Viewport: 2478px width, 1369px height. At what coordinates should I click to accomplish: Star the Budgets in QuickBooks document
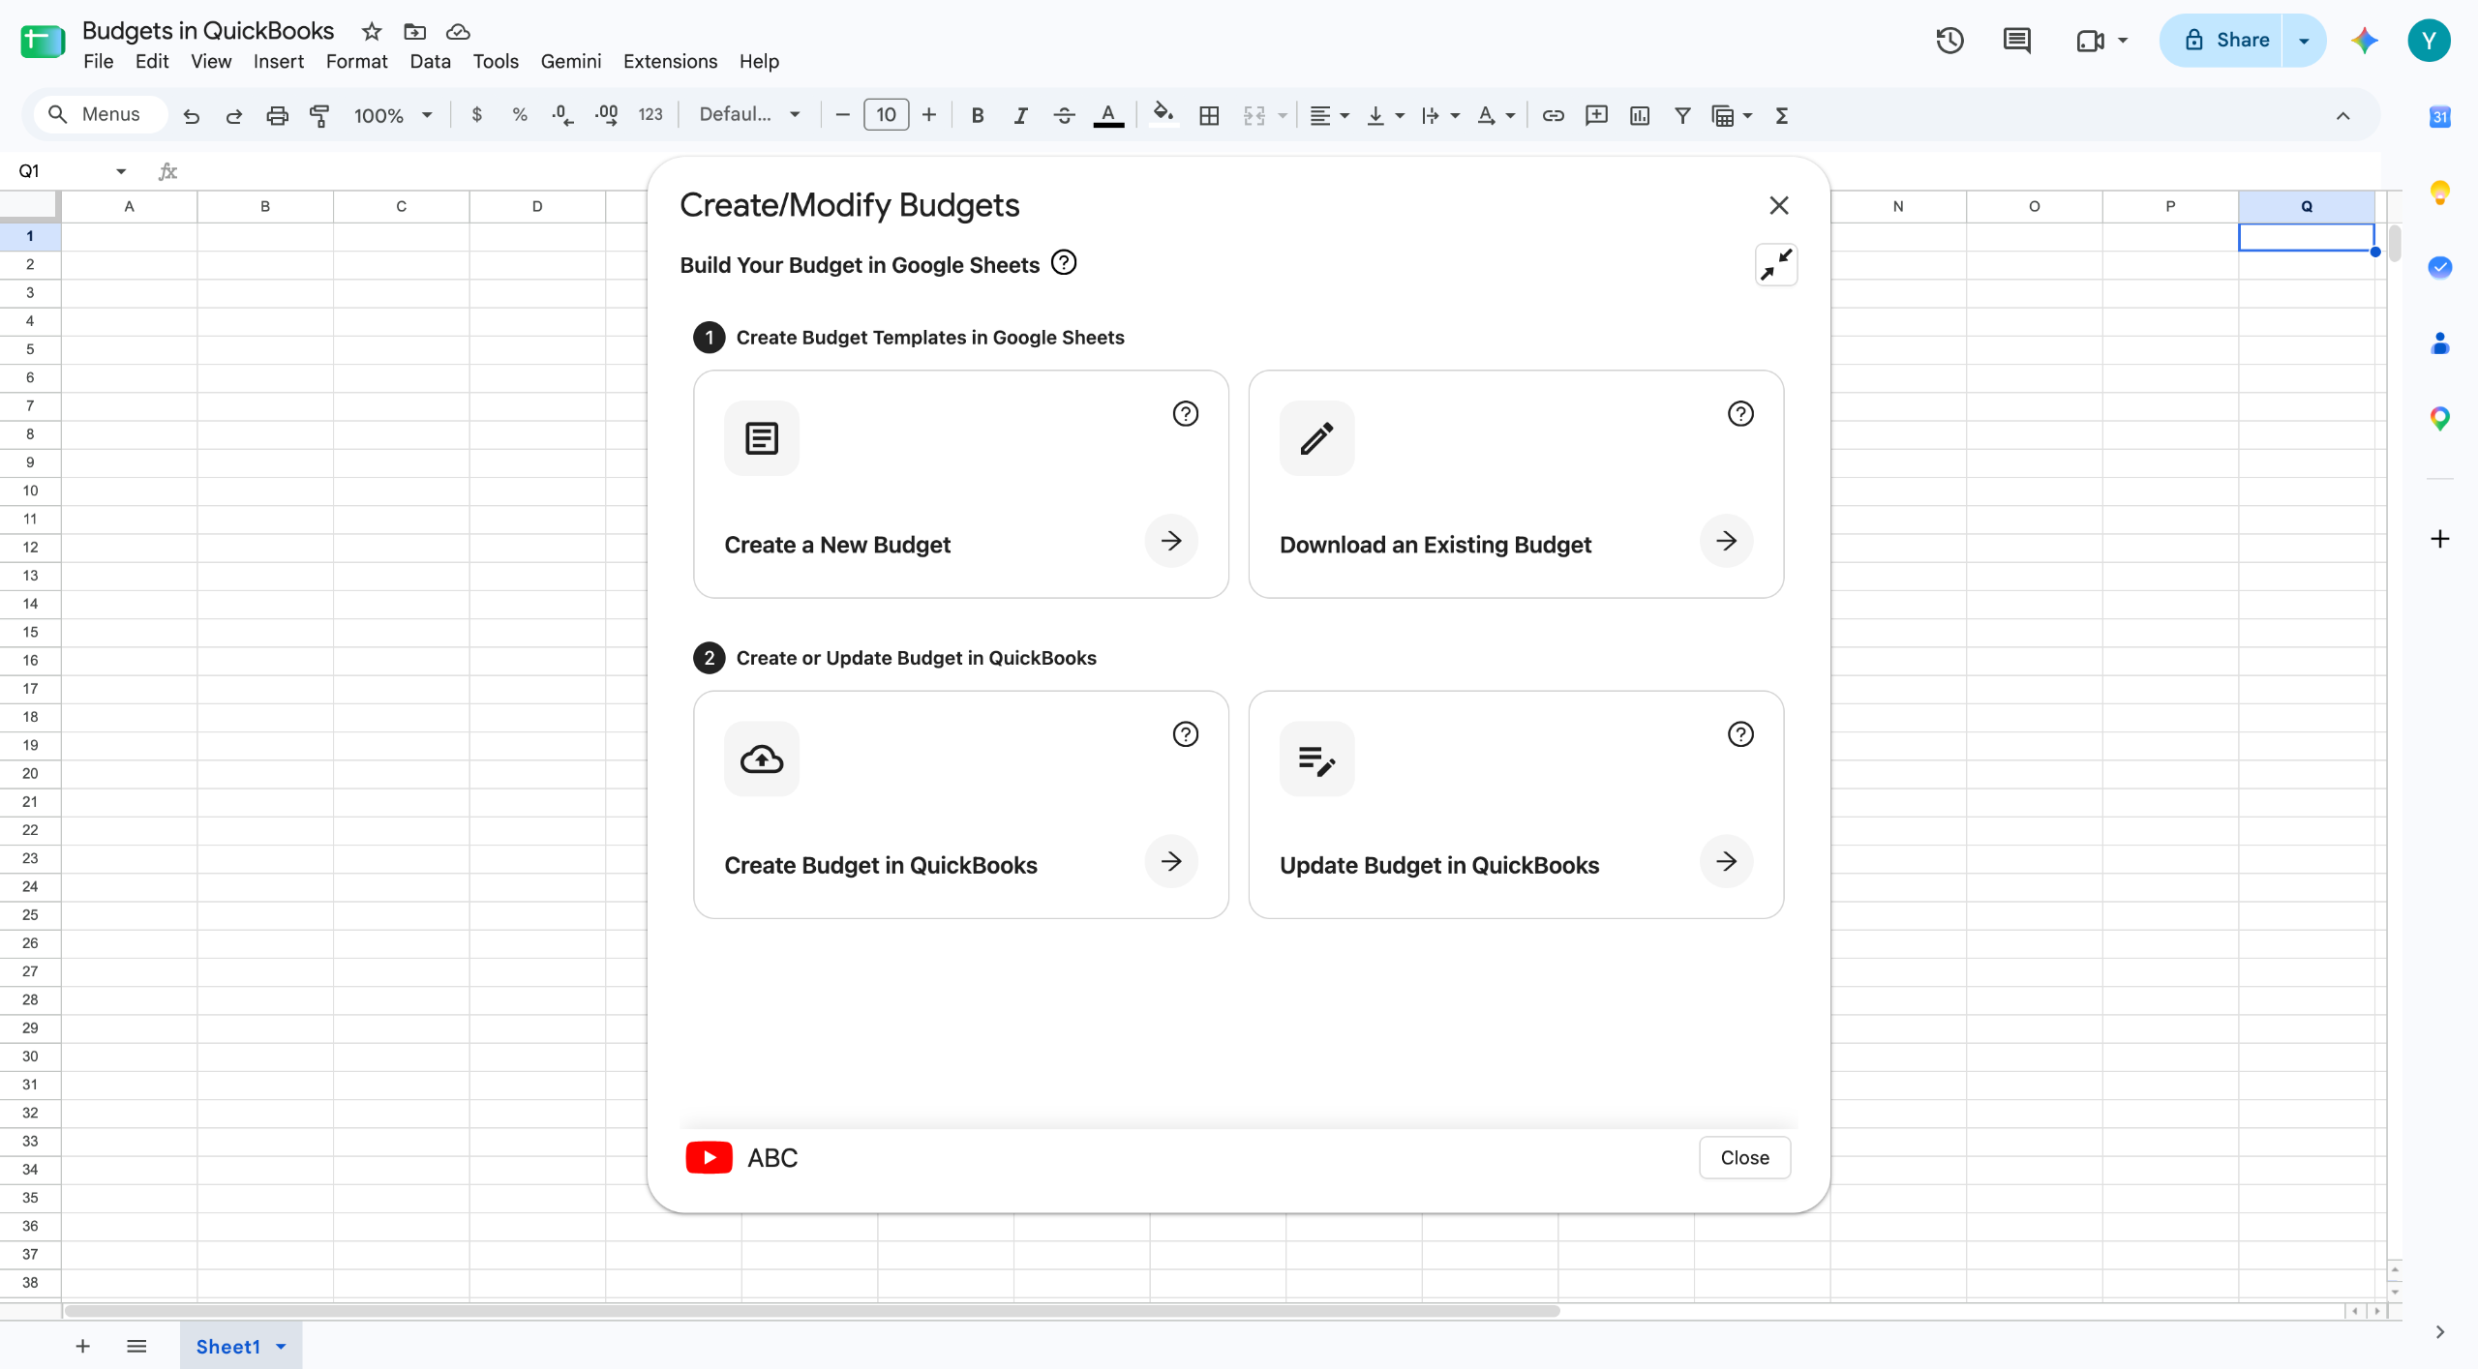point(372,32)
